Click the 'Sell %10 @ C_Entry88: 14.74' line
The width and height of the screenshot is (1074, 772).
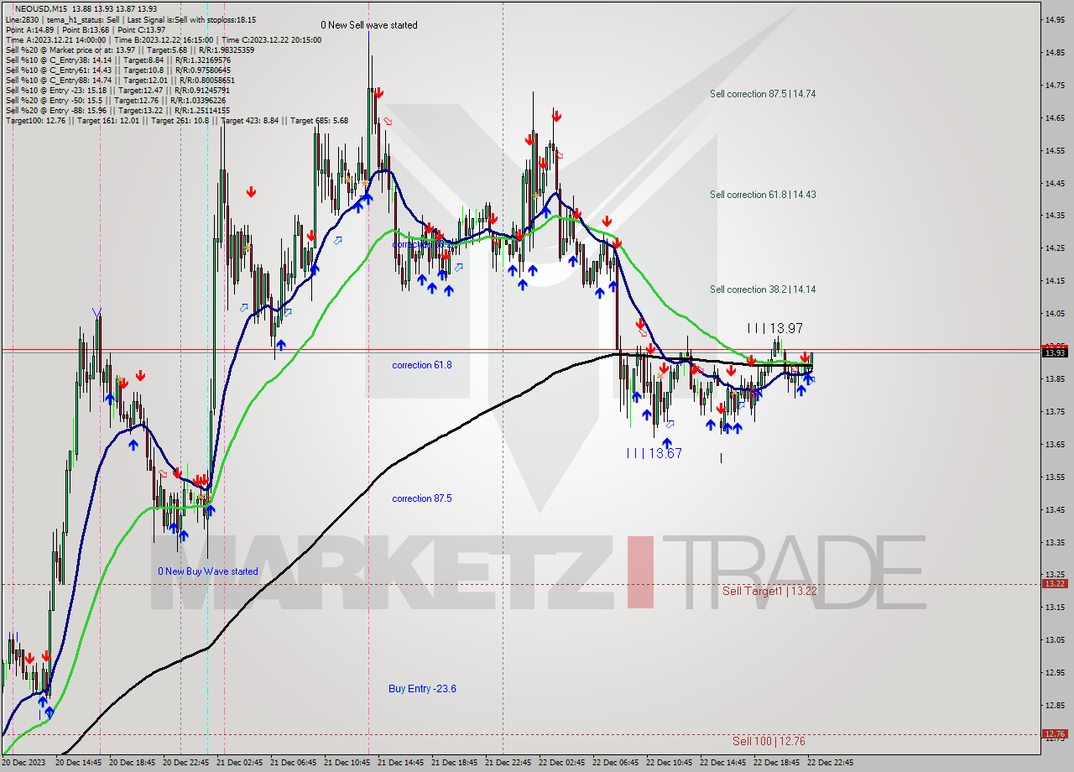click(120, 80)
